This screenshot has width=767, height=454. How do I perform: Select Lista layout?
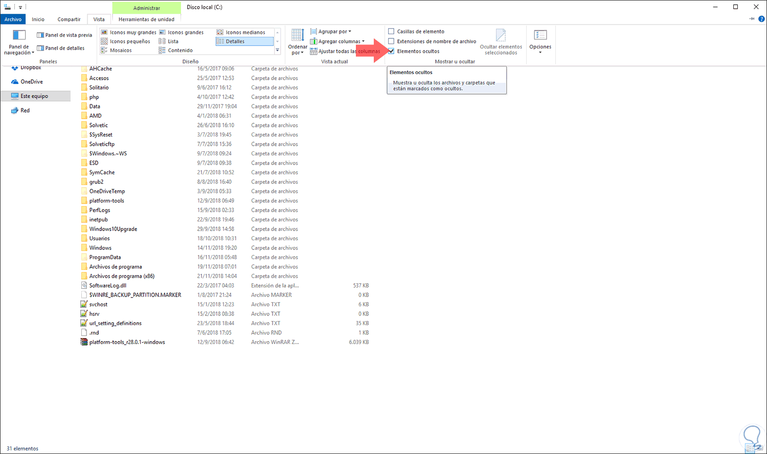(169, 41)
